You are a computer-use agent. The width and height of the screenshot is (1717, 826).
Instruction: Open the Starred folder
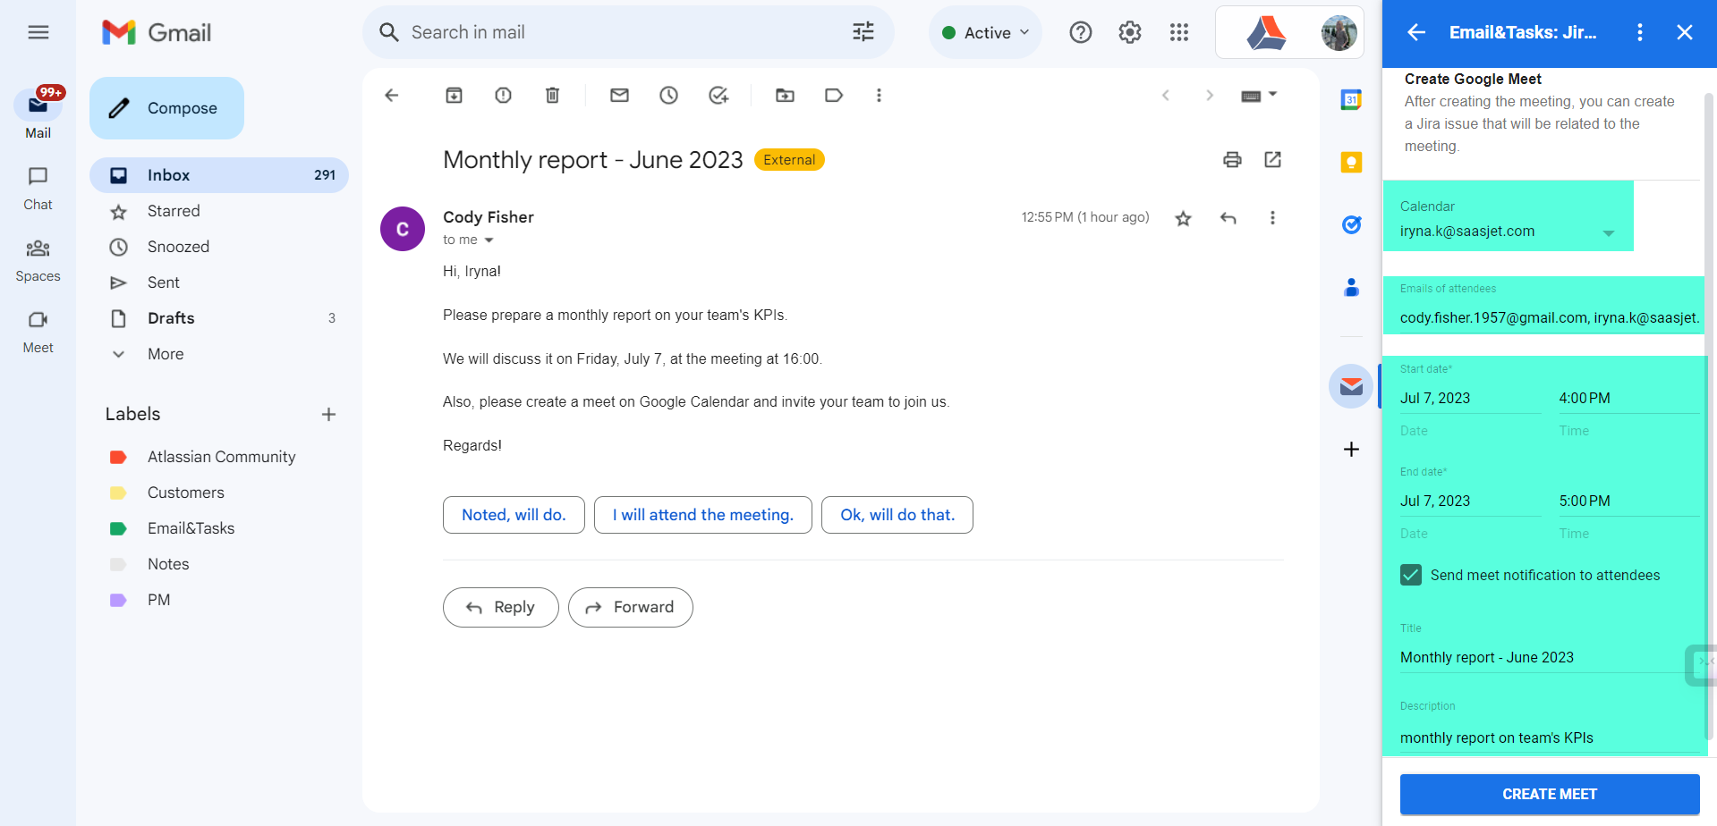(x=219, y=211)
